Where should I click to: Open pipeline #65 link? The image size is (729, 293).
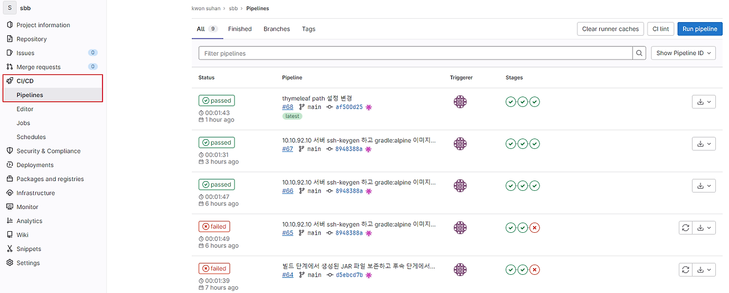[x=288, y=233]
